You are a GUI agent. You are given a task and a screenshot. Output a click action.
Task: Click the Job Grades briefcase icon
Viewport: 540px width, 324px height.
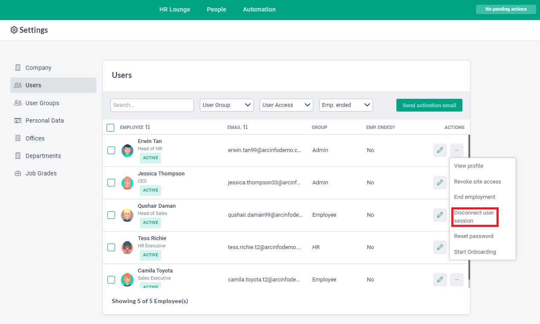(18, 173)
